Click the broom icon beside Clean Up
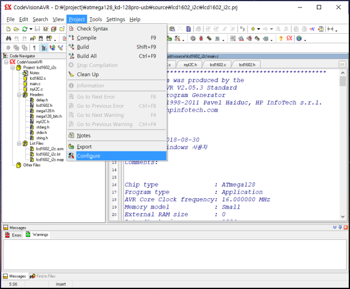The width and height of the screenshot is (350, 289). (71, 74)
